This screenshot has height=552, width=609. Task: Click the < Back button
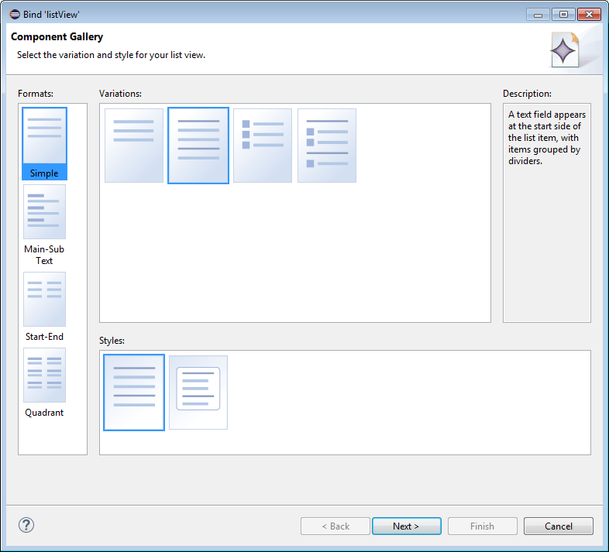click(335, 526)
